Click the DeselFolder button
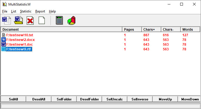The height and width of the screenshot is (109, 201). pyautogui.click(x=89, y=99)
